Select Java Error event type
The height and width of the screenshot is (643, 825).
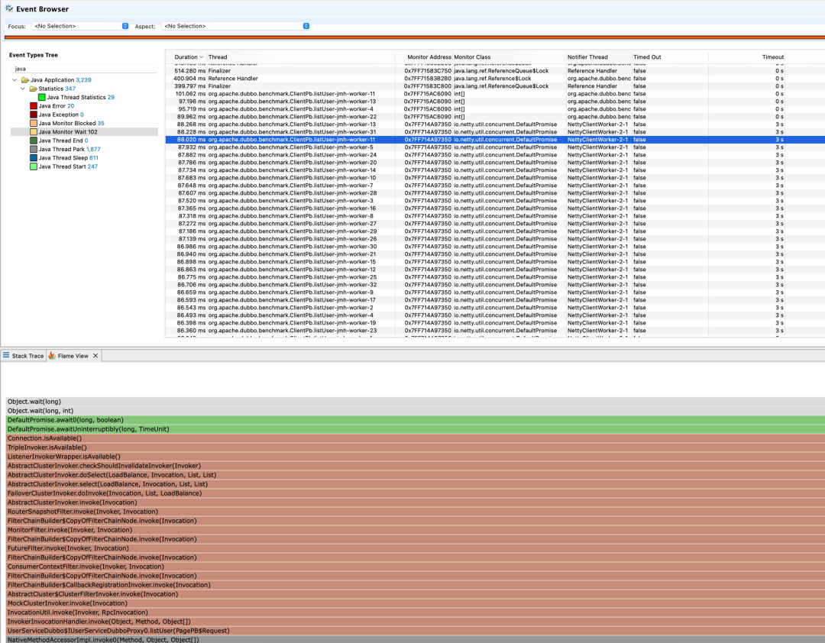pos(57,105)
